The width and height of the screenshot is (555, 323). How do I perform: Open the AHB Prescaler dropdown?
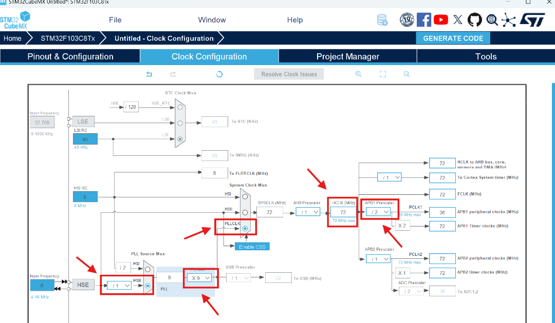[x=308, y=212]
